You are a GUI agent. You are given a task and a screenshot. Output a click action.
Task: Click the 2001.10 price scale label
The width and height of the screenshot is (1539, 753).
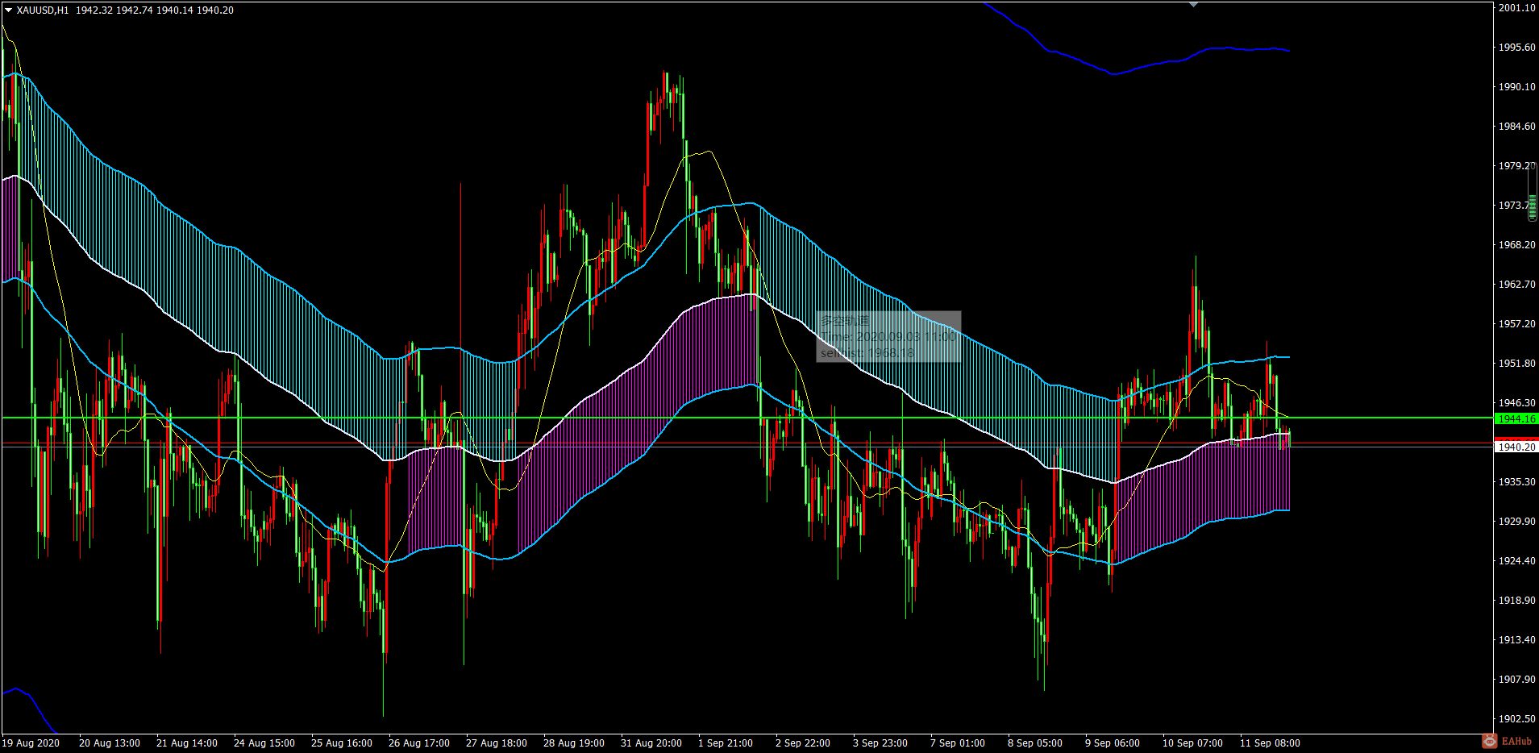tap(1516, 8)
